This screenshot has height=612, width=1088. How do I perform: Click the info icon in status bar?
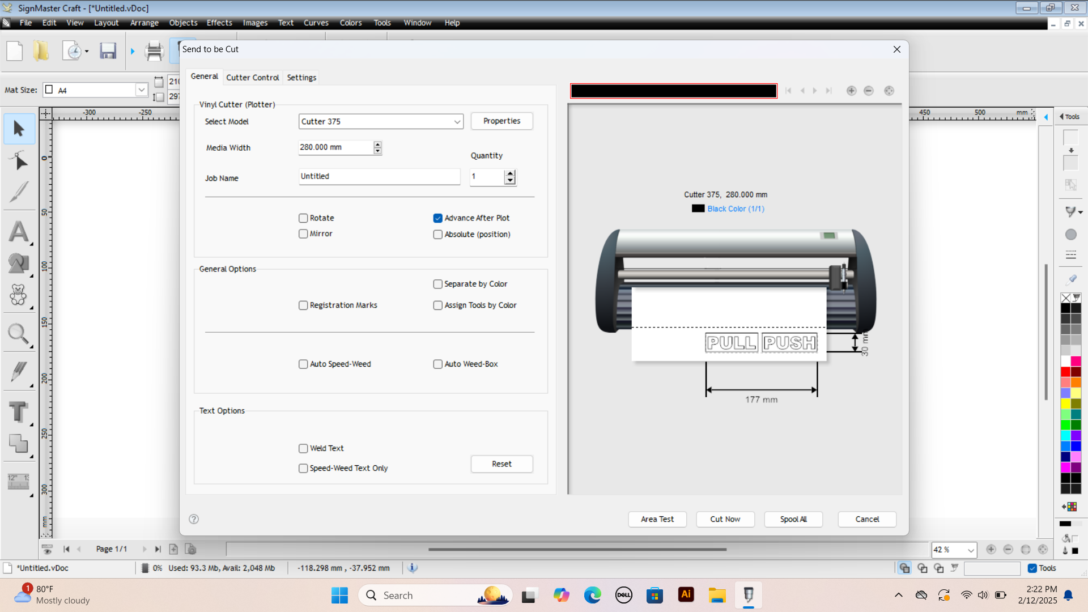click(x=413, y=568)
